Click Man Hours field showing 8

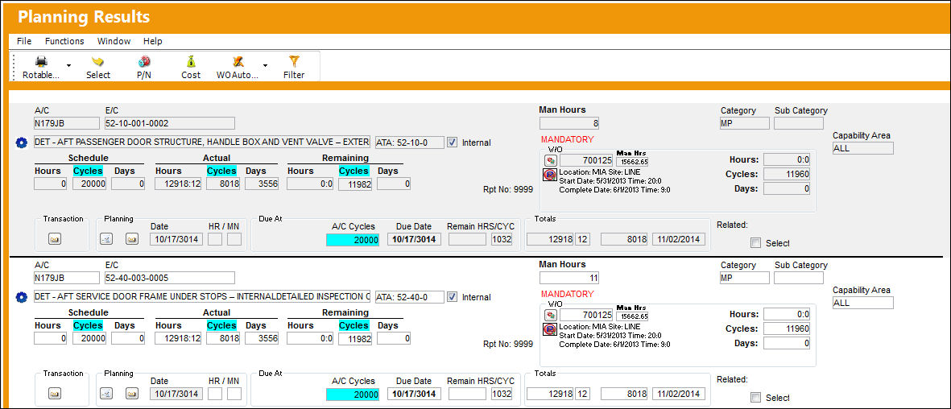(569, 123)
